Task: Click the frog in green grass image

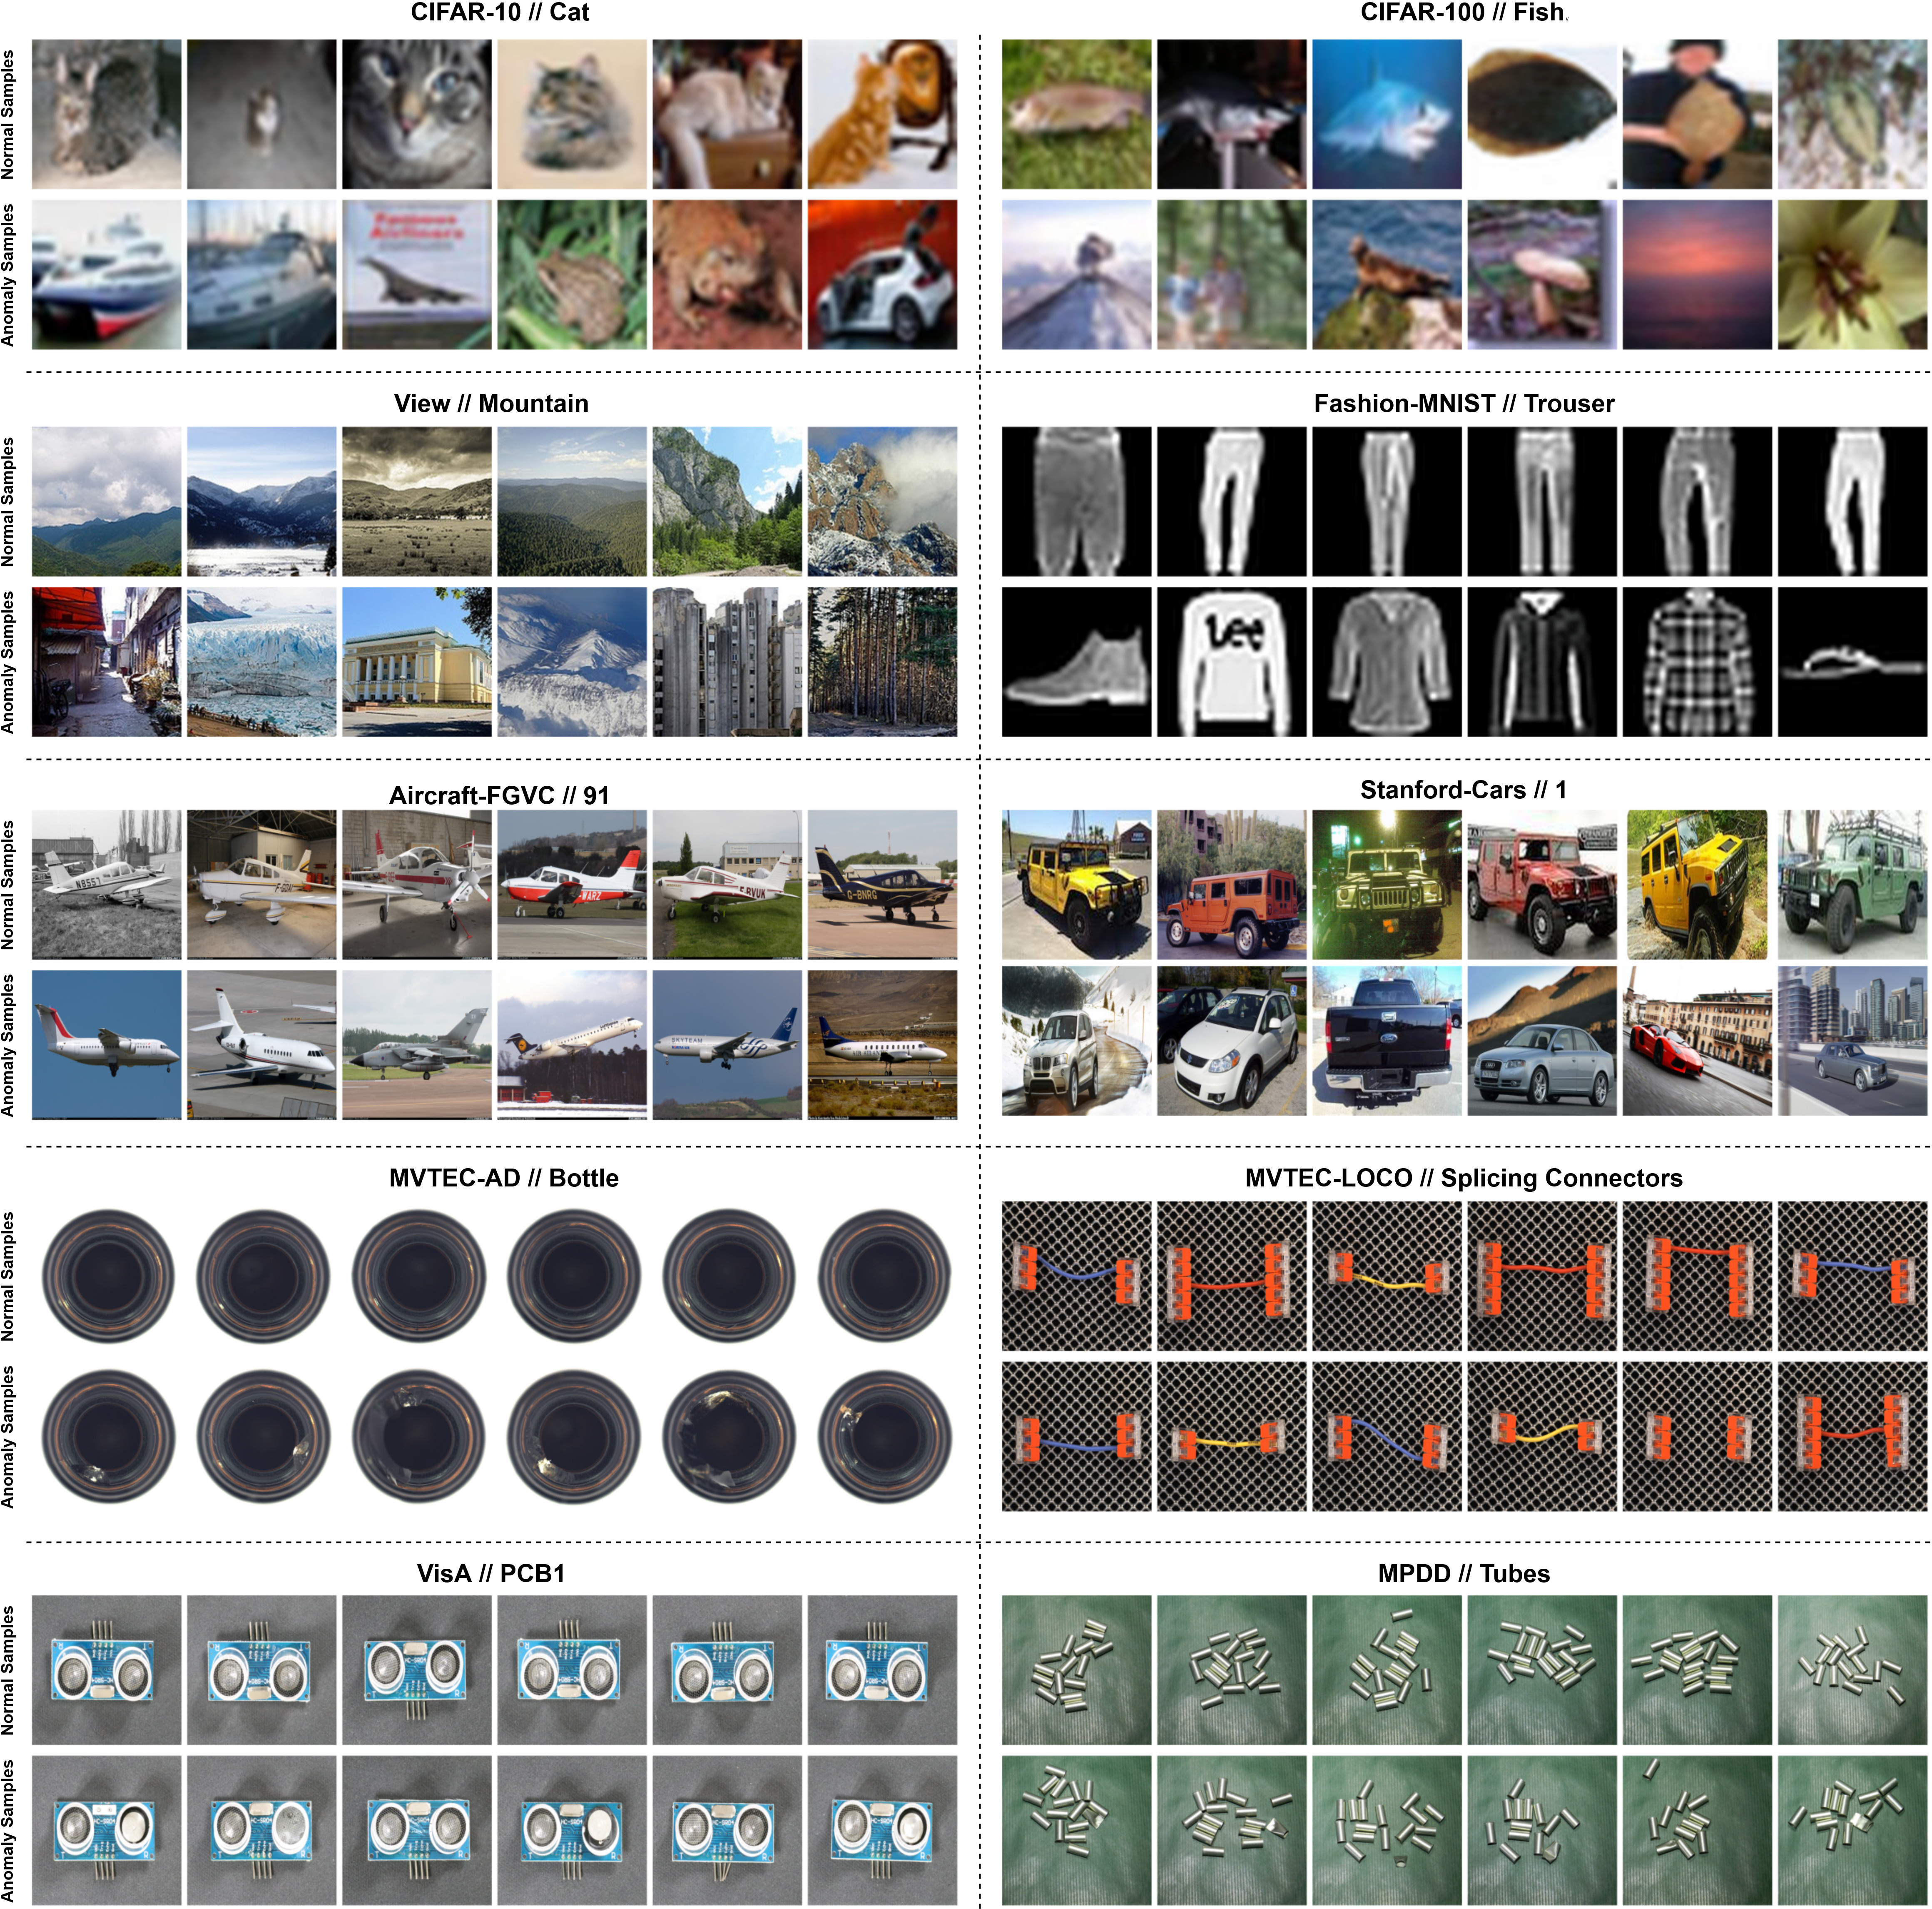Action: [572, 274]
